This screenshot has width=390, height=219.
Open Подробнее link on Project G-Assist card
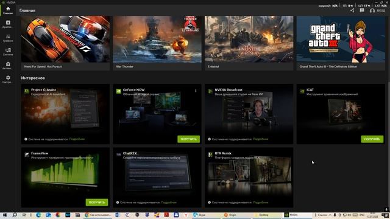click(x=77, y=139)
